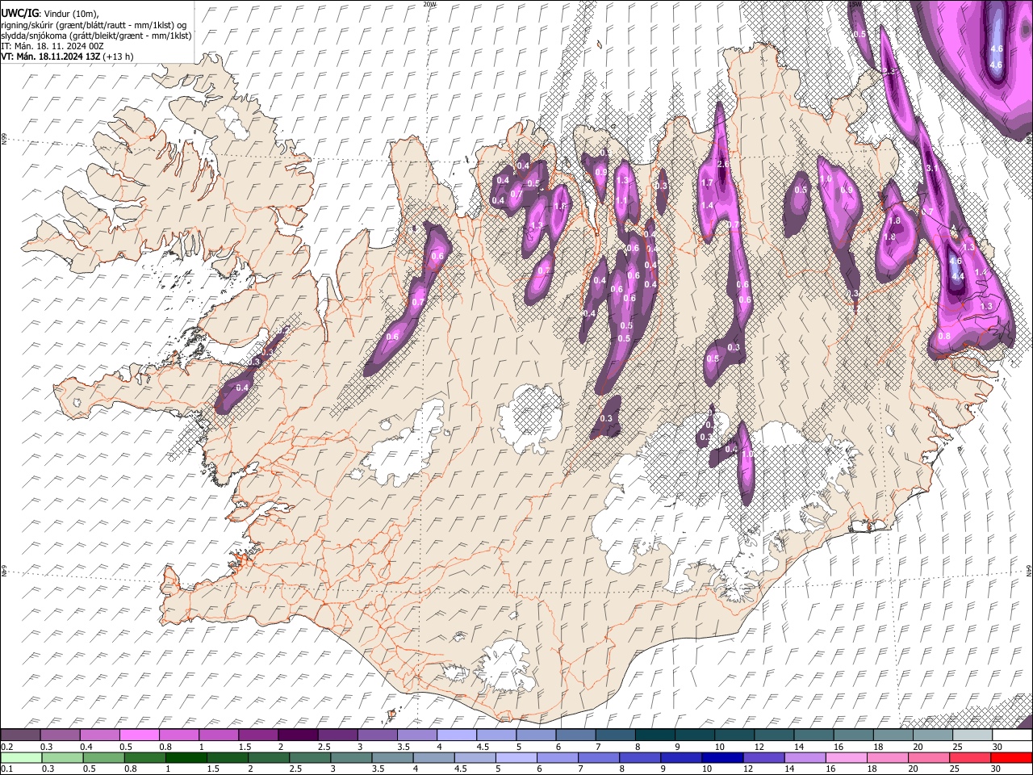Pick the dark mauve swatch after 0.2 in the upper scale
Viewport: 1033px width, 775px height.
click(20, 735)
